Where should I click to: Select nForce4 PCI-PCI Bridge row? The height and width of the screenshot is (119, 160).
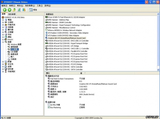(63, 64)
